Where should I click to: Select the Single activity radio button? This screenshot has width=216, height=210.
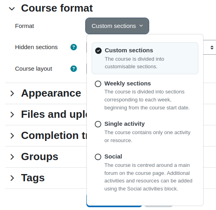98,124
